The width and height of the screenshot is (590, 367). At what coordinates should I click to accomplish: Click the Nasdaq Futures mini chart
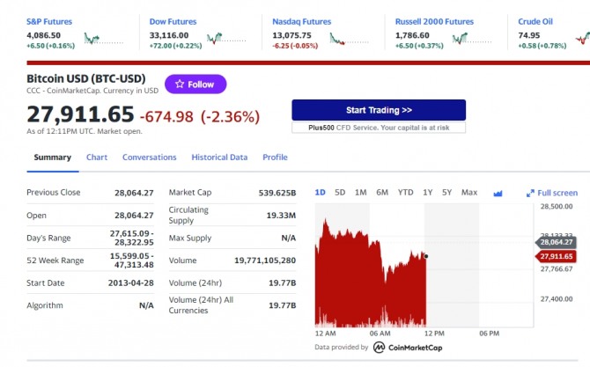coord(350,39)
